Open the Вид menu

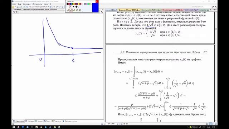[19, 4]
